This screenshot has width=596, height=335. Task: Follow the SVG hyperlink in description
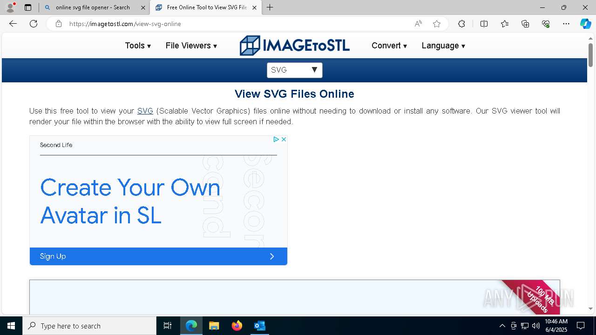145,111
